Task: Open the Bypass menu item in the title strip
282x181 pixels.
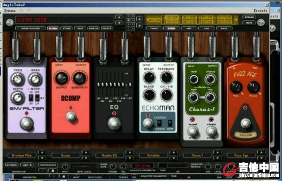Action: coord(10,10)
